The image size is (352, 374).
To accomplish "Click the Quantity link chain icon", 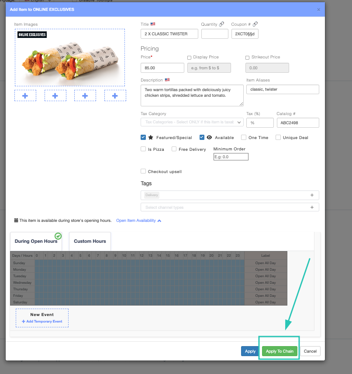I will pos(221,24).
